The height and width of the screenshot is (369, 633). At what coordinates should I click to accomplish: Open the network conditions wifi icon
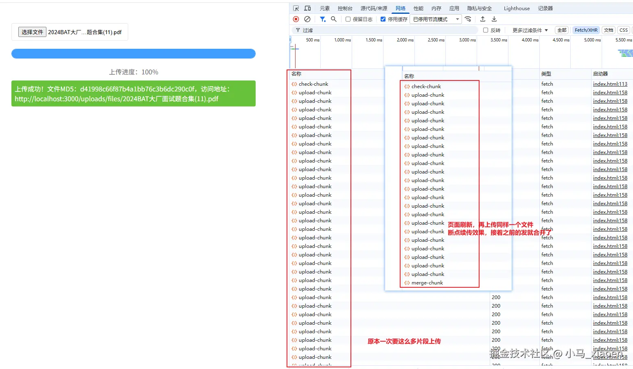click(x=468, y=19)
